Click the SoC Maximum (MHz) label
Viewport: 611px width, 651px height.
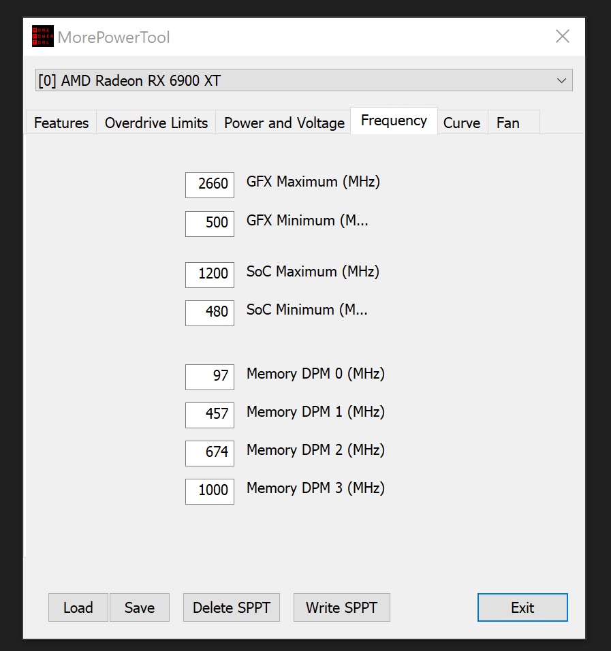[313, 272]
